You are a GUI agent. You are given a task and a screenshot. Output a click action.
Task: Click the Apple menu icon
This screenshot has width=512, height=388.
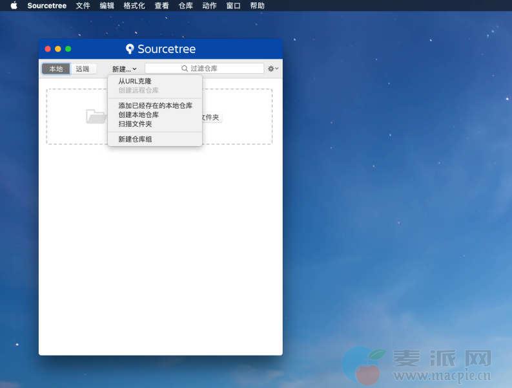click(x=14, y=6)
